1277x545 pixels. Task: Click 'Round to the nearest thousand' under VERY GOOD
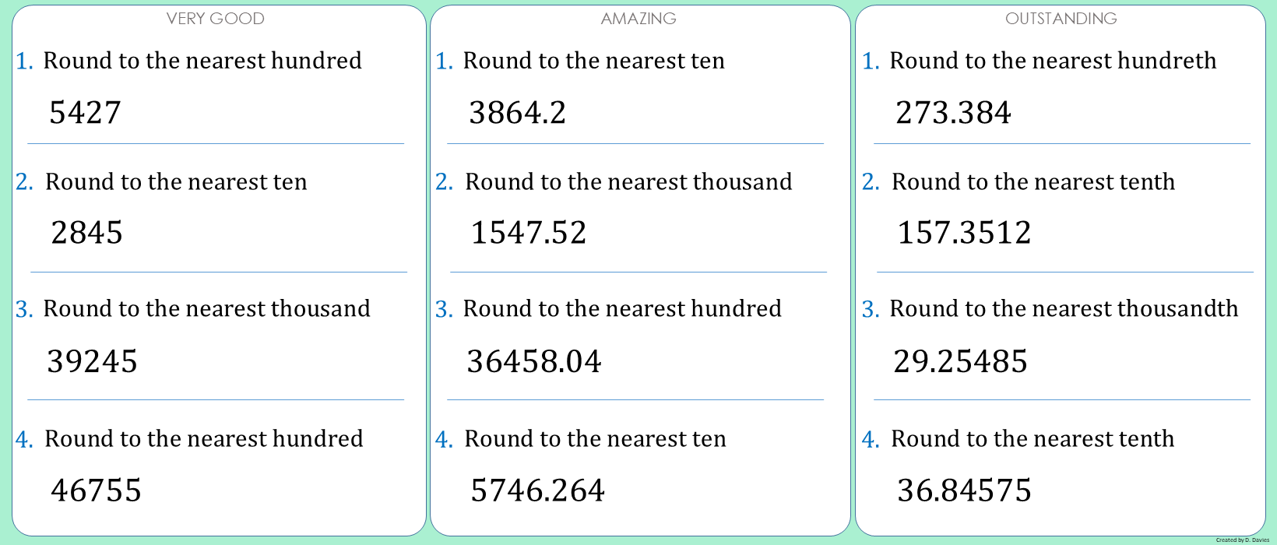coord(206,309)
